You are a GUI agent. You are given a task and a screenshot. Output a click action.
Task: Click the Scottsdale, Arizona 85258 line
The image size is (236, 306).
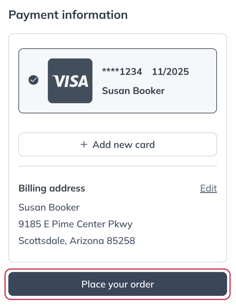click(x=77, y=241)
